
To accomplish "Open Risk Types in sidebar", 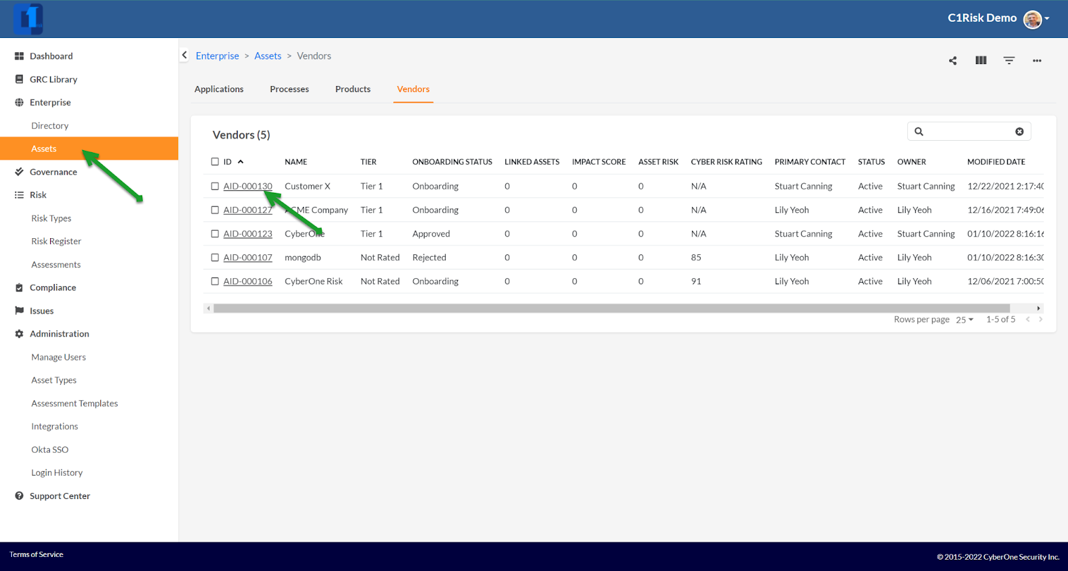I will (x=51, y=219).
